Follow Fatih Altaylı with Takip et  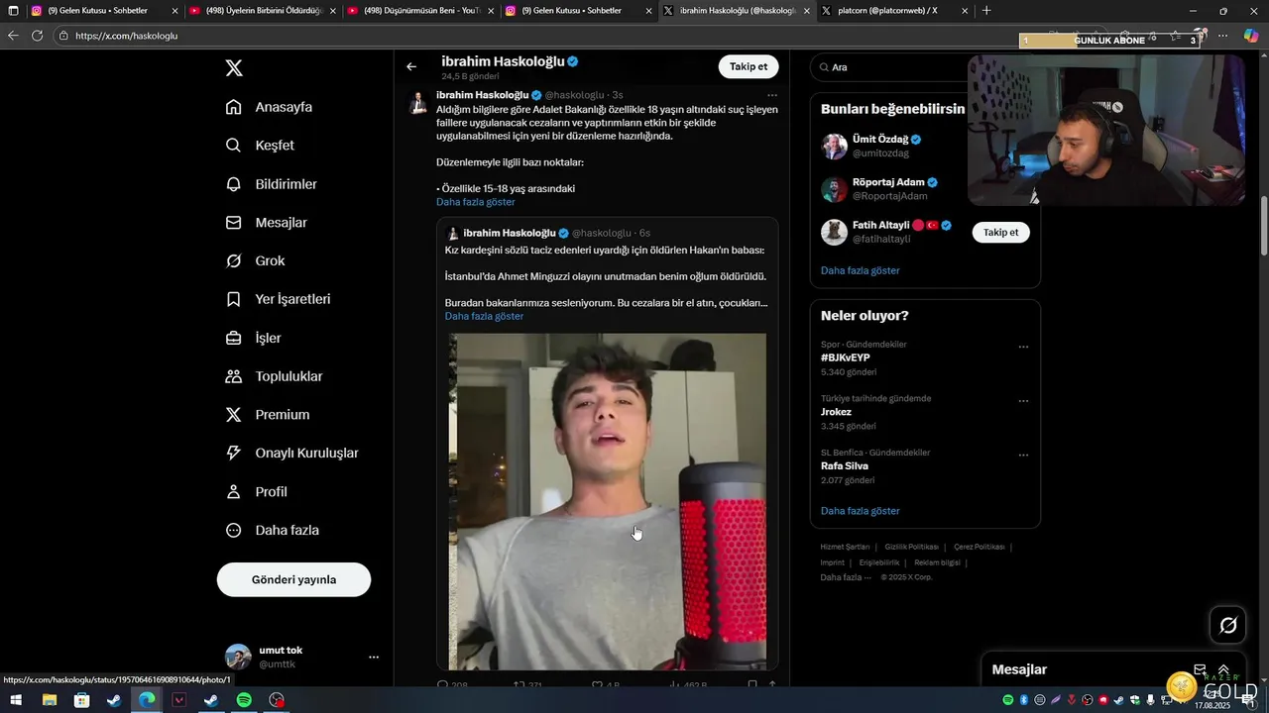1000,232
